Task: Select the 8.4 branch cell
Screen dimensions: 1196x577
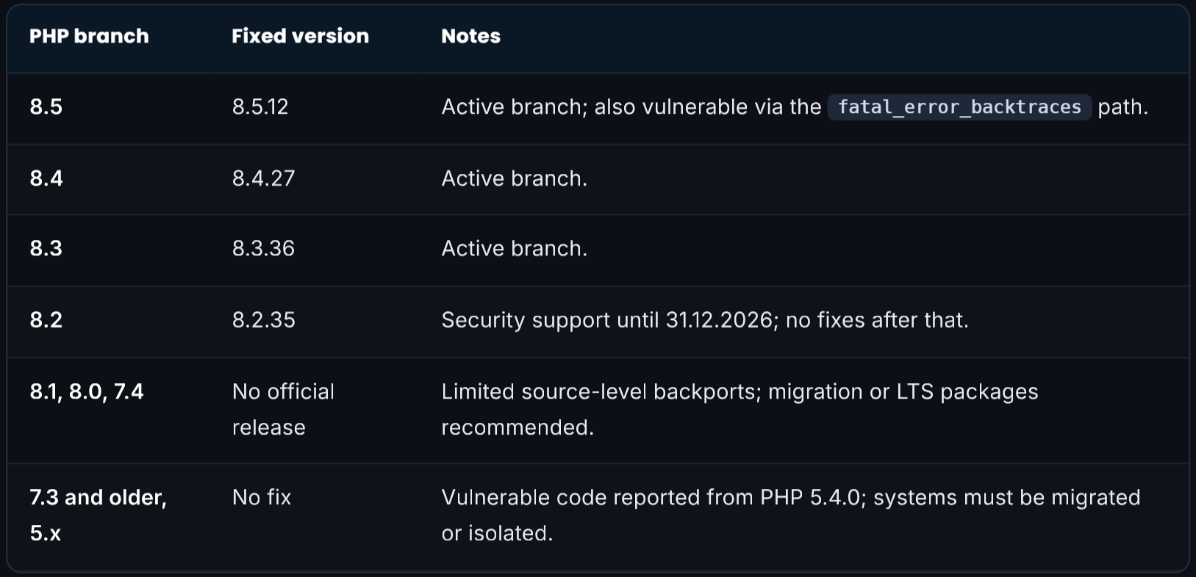Action: [x=46, y=178]
